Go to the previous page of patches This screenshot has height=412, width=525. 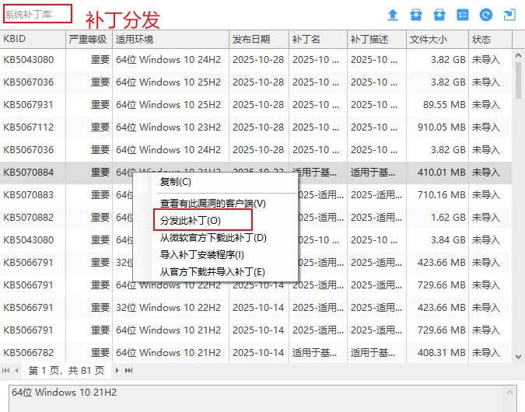click(17, 371)
